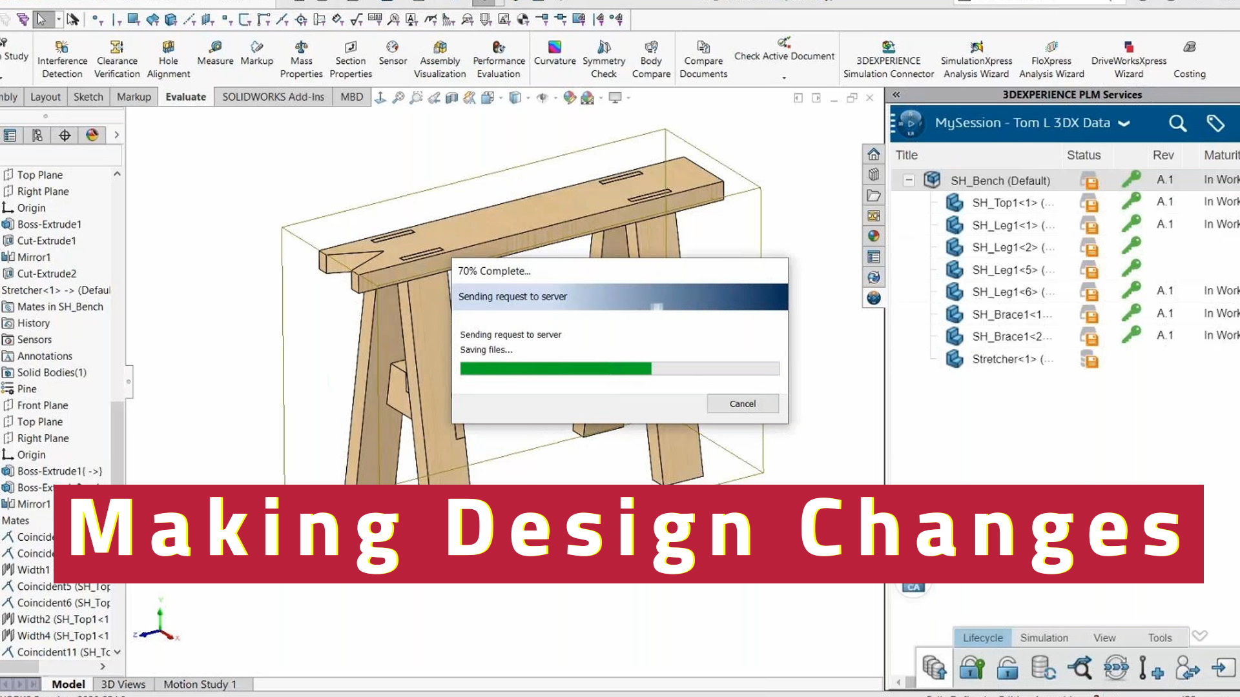1240x697 pixels.
Task: Open Compare Documents tool
Action: (703, 59)
